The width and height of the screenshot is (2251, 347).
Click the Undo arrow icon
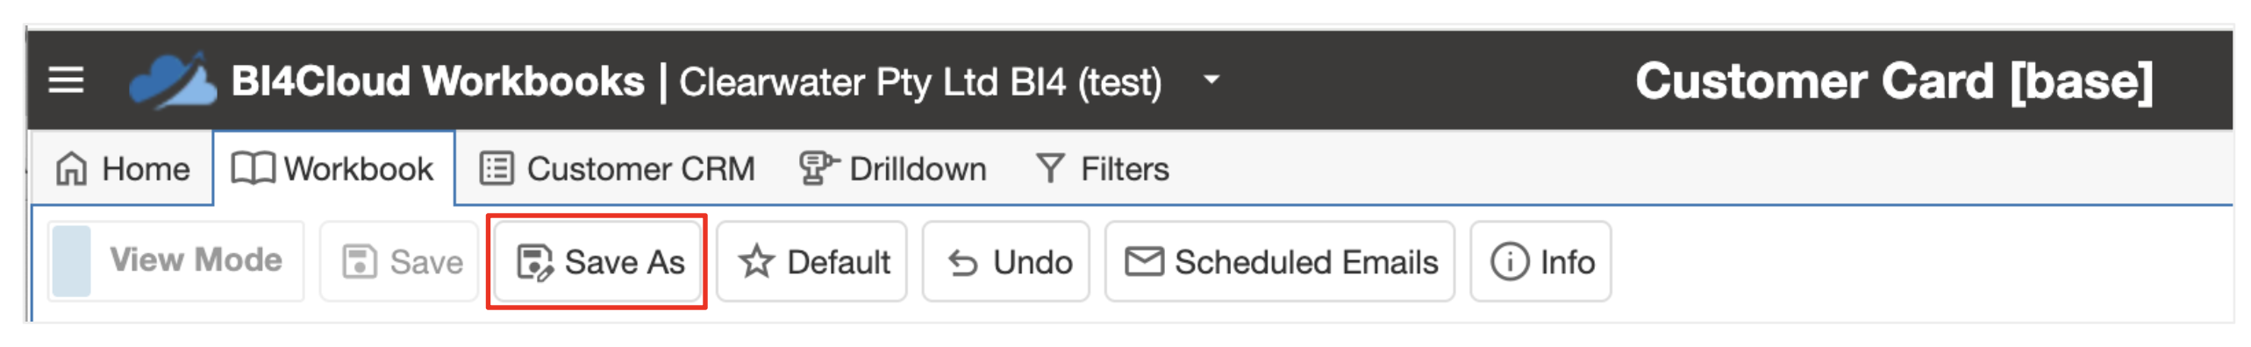(962, 263)
